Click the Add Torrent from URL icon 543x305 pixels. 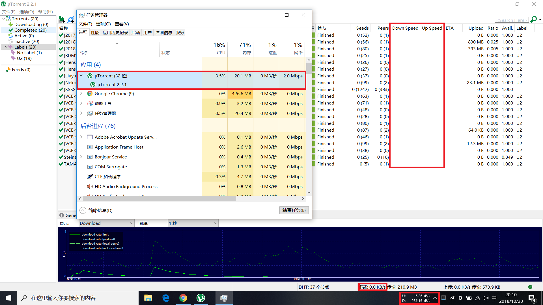point(71,19)
